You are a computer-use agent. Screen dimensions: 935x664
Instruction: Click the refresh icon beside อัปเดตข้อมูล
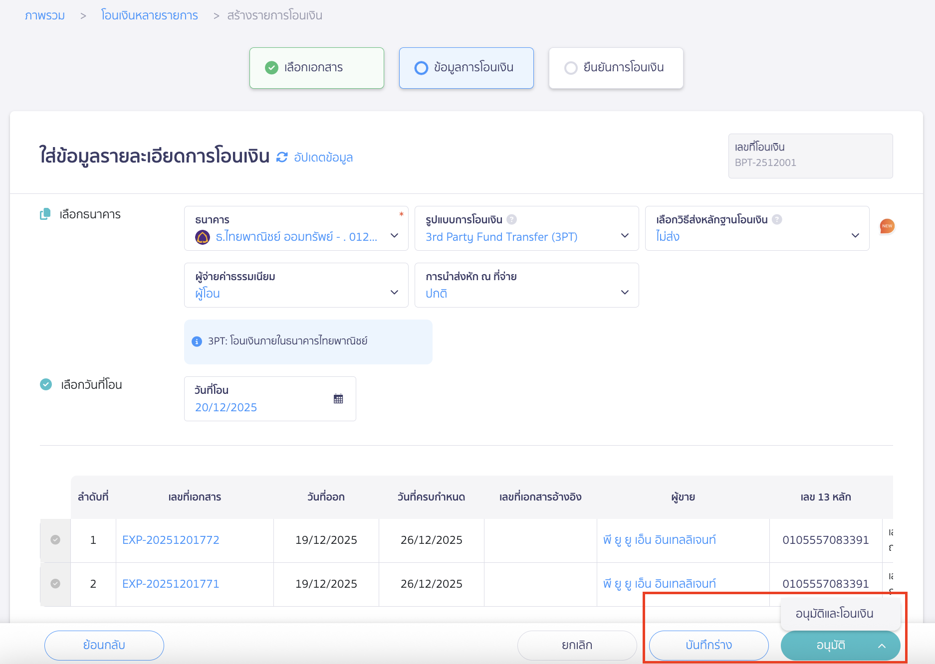[x=282, y=158]
